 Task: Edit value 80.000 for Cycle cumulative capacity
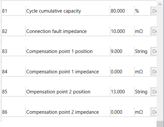122,11
